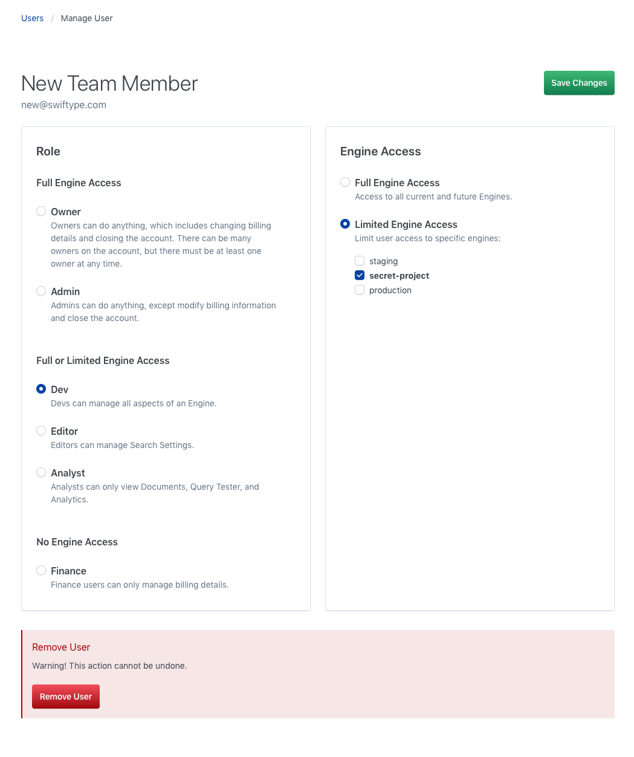Select the Finance role radio button

coord(40,570)
